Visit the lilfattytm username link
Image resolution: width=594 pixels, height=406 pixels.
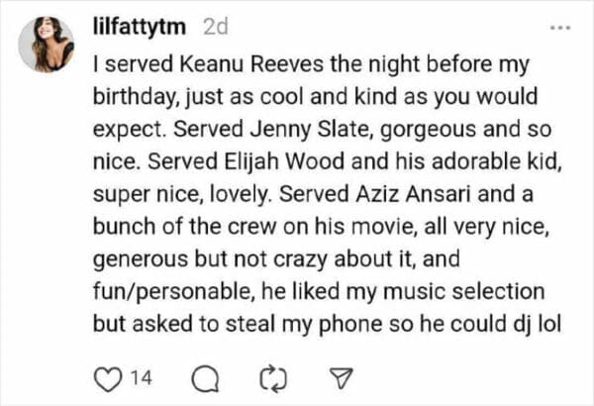click(142, 26)
